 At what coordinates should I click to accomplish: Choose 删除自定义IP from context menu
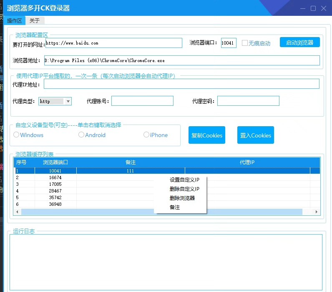click(184, 189)
